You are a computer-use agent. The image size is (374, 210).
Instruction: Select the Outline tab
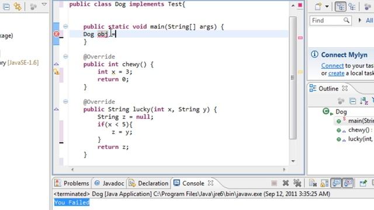[328, 89]
